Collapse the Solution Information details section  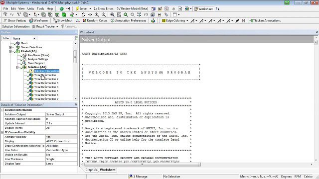(2, 110)
